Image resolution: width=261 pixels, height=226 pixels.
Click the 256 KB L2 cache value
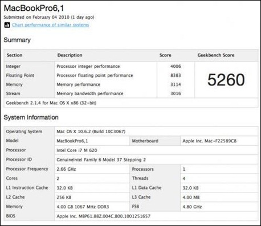point(64,198)
